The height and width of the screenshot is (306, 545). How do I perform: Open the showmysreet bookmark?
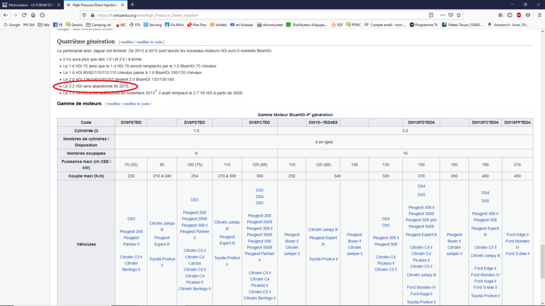[270, 25]
